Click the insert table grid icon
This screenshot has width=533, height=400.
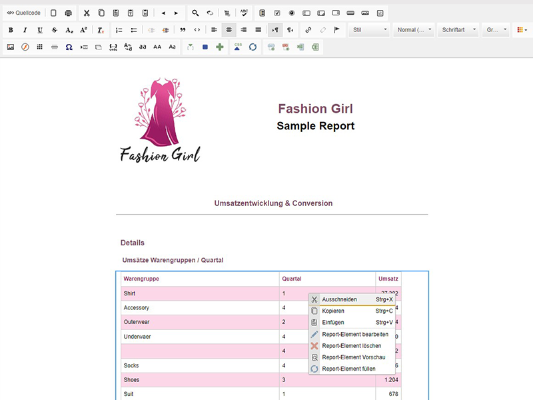[x=40, y=47]
